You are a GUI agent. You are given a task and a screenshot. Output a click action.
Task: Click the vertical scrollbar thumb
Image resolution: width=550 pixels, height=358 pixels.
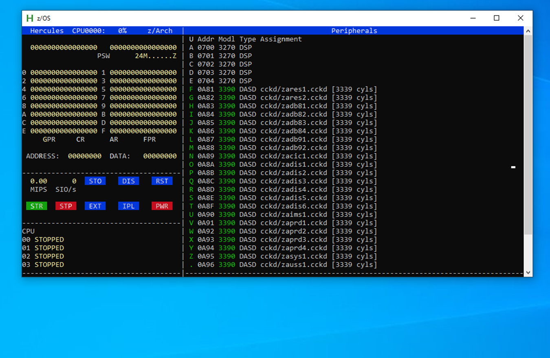click(528, 134)
